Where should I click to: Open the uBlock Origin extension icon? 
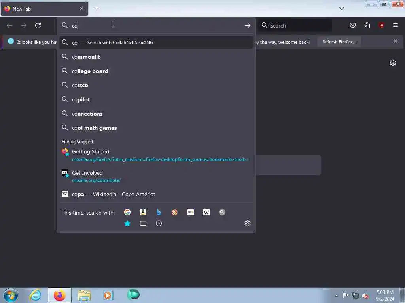381,25
